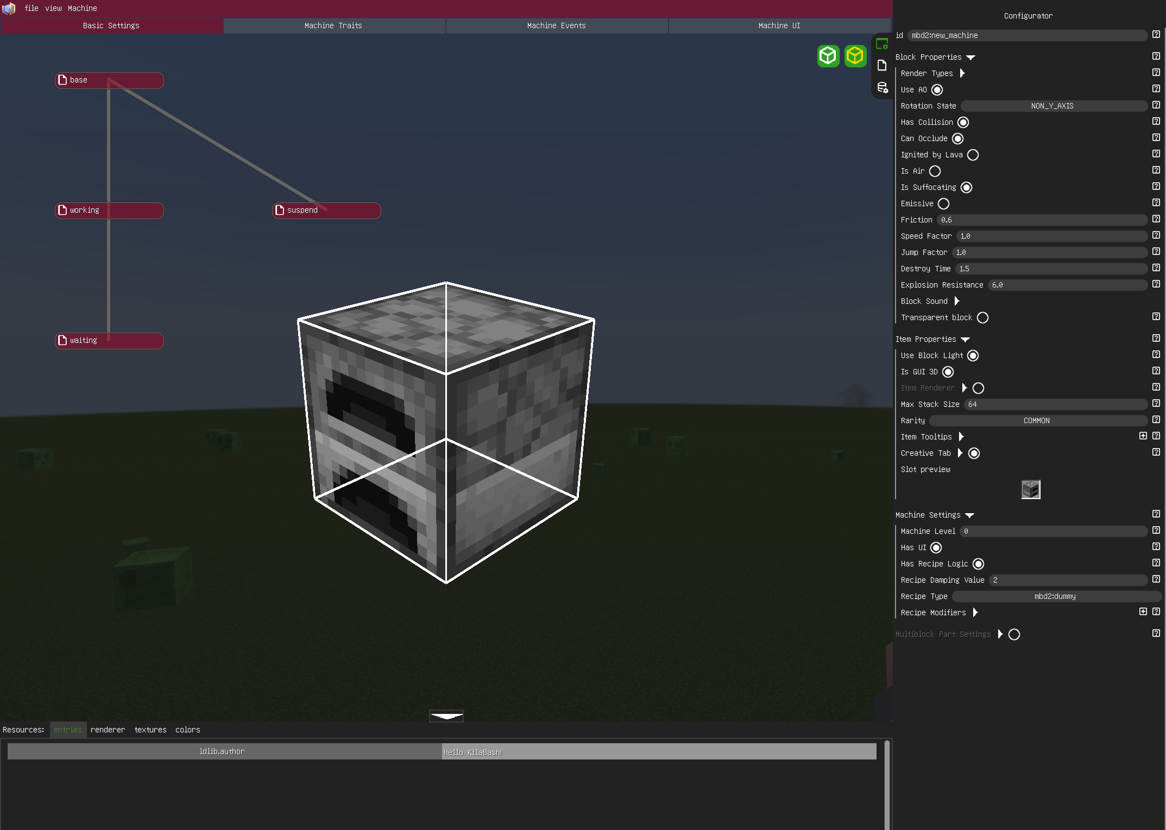Open the textures resources tab

coord(150,730)
